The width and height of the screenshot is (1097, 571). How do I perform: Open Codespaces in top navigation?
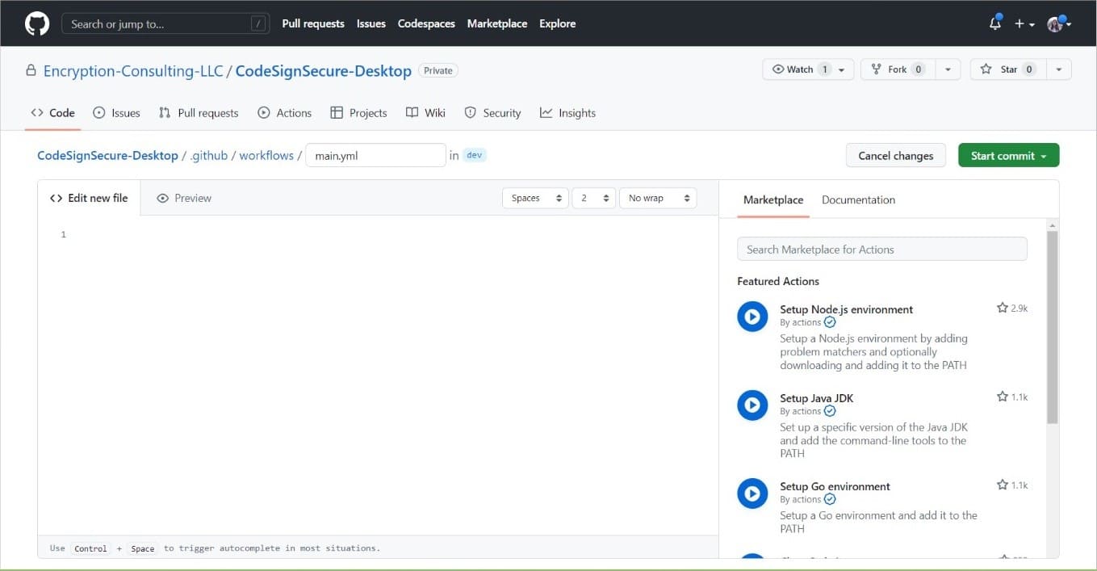pos(426,23)
